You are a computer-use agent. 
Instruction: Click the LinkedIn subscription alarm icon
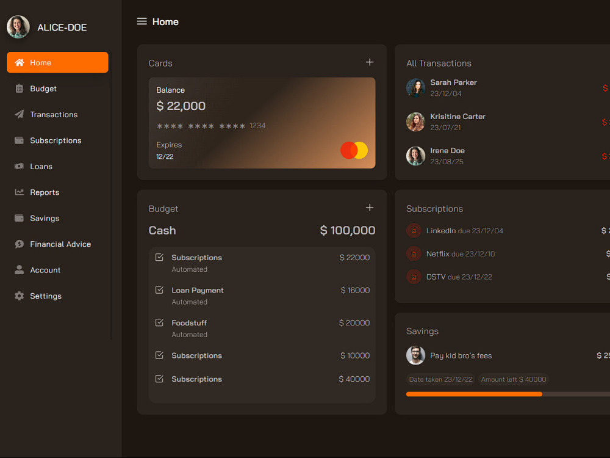[x=414, y=231]
